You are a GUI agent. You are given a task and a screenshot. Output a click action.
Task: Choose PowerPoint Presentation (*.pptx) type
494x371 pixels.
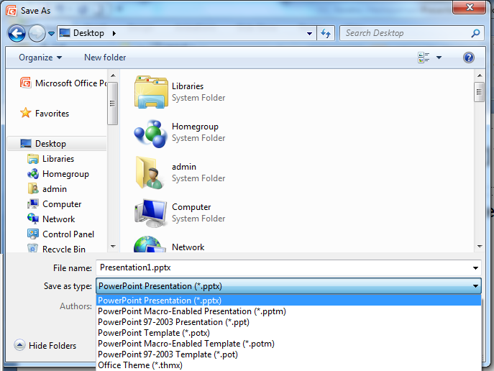click(x=288, y=301)
